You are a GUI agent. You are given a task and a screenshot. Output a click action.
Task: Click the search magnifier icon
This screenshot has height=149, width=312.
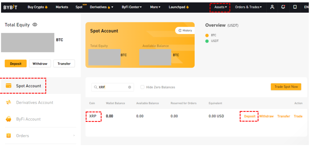tap(96, 87)
